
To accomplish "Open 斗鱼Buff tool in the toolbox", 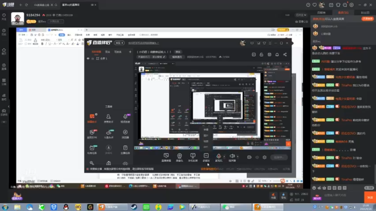I will pyautogui.click(x=109, y=134).
